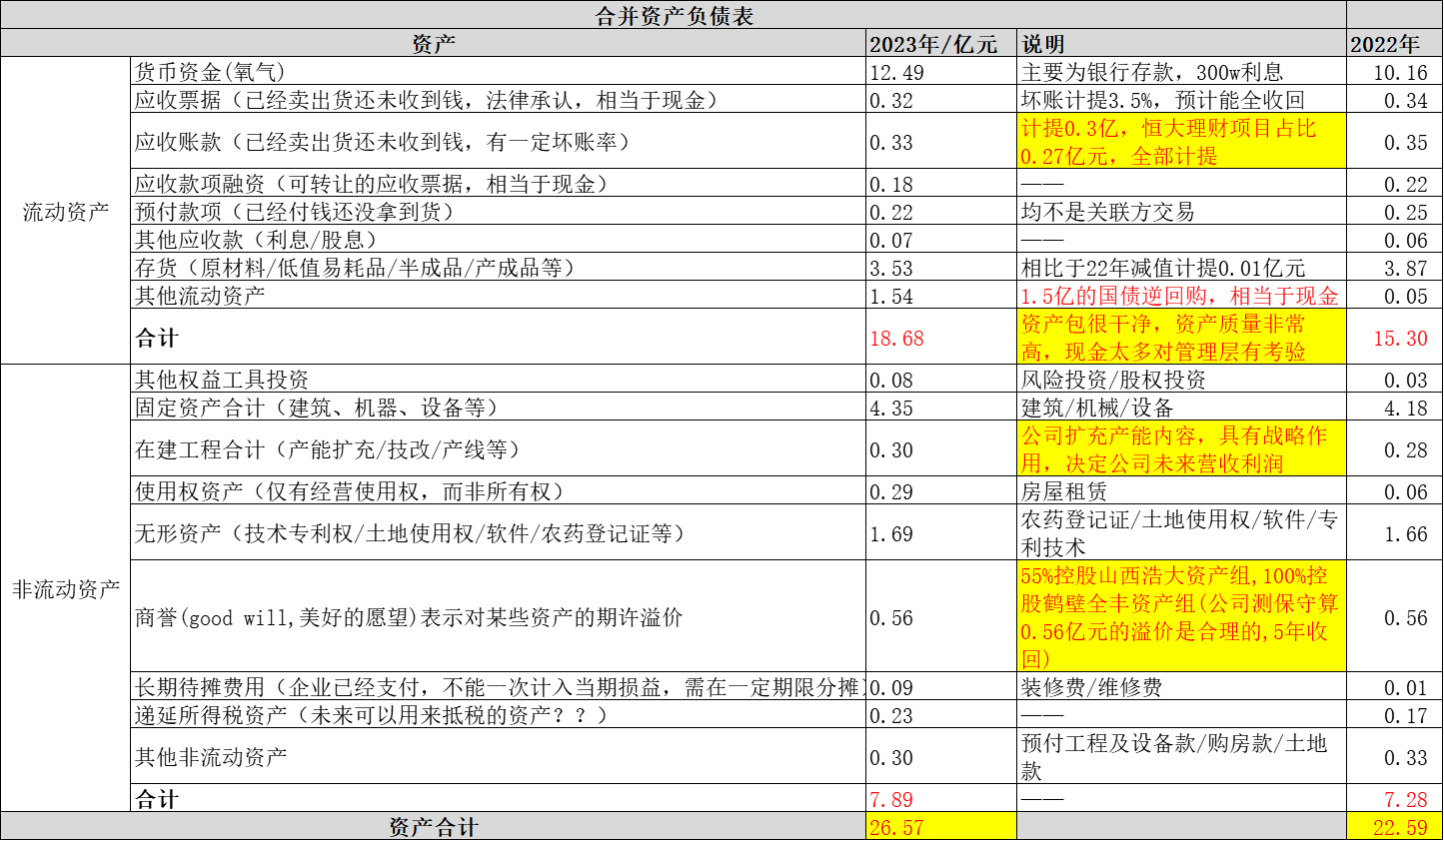Click the yellow note about 恒大理财项目

[x=1180, y=142]
